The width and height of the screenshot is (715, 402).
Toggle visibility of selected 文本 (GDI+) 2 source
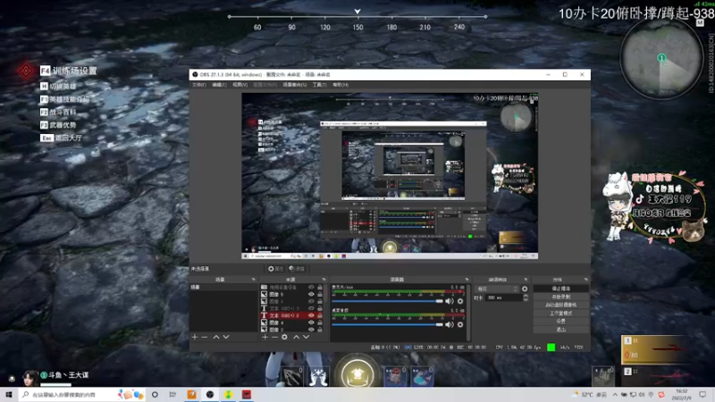[x=311, y=315]
